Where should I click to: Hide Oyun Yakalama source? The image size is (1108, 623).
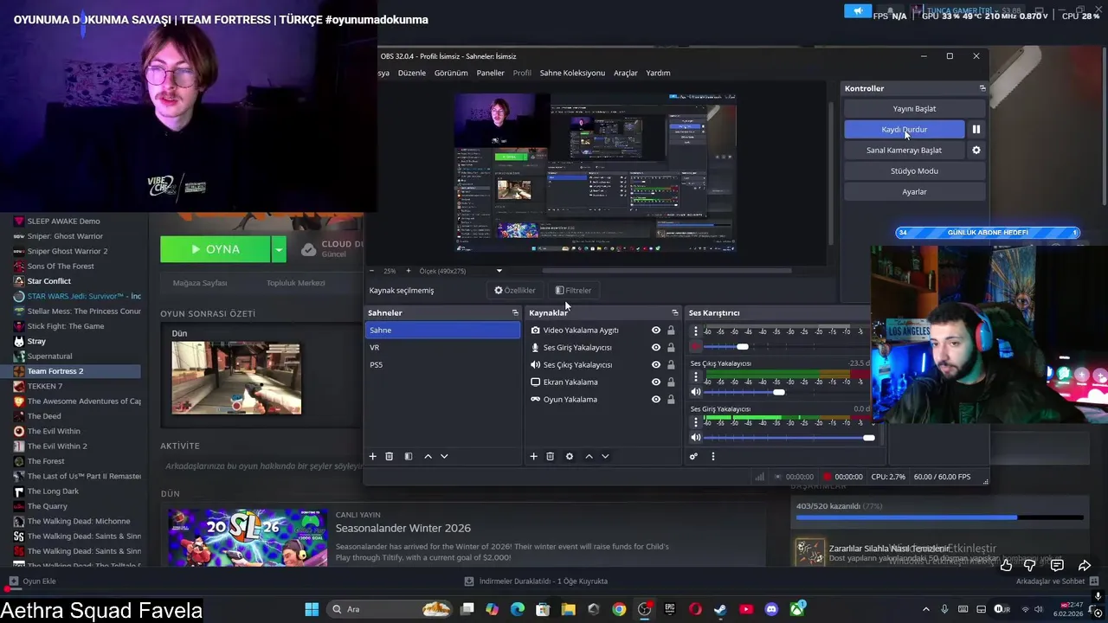pyautogui.click(x=656, y=399)
